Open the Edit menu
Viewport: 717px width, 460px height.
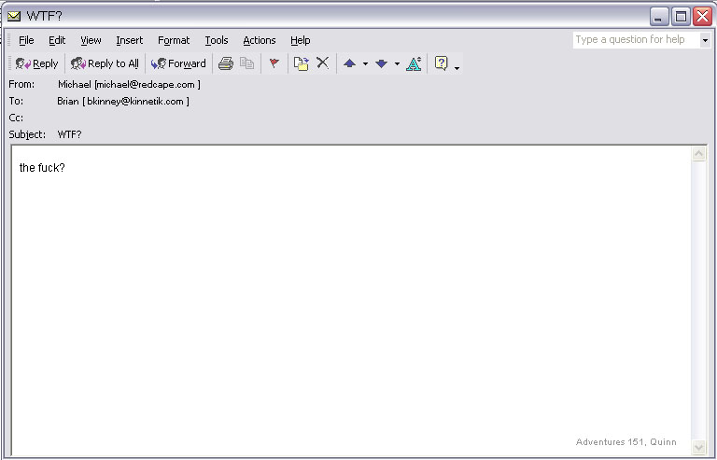click(57, 40)
